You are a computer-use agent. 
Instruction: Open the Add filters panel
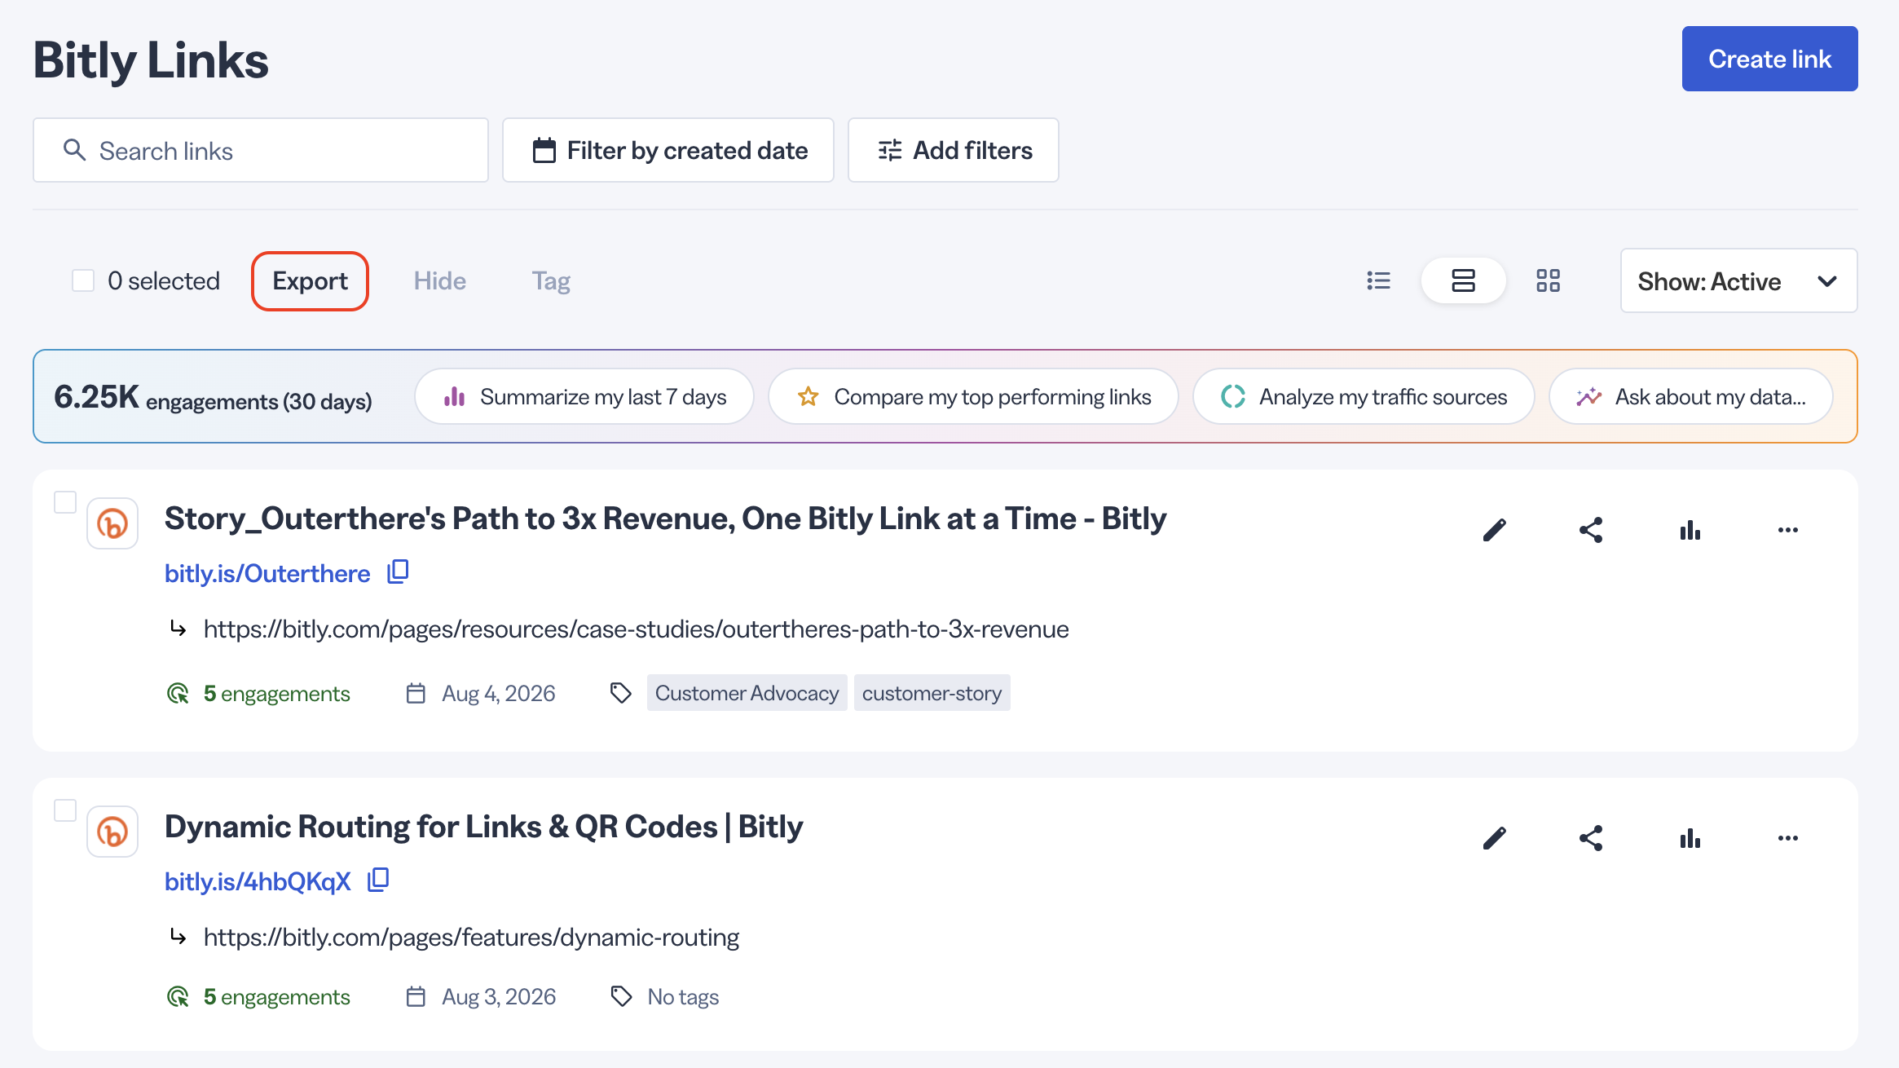[954, 150]
